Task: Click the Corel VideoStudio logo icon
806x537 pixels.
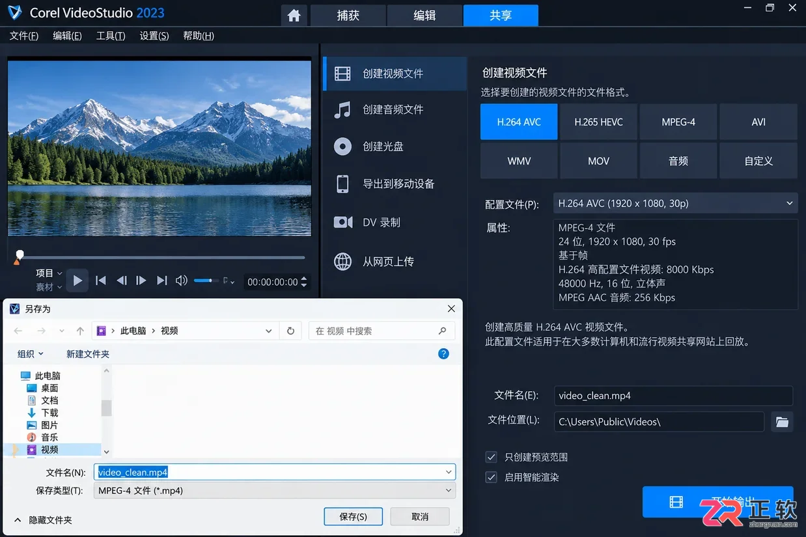Action: tap(14, 12)
